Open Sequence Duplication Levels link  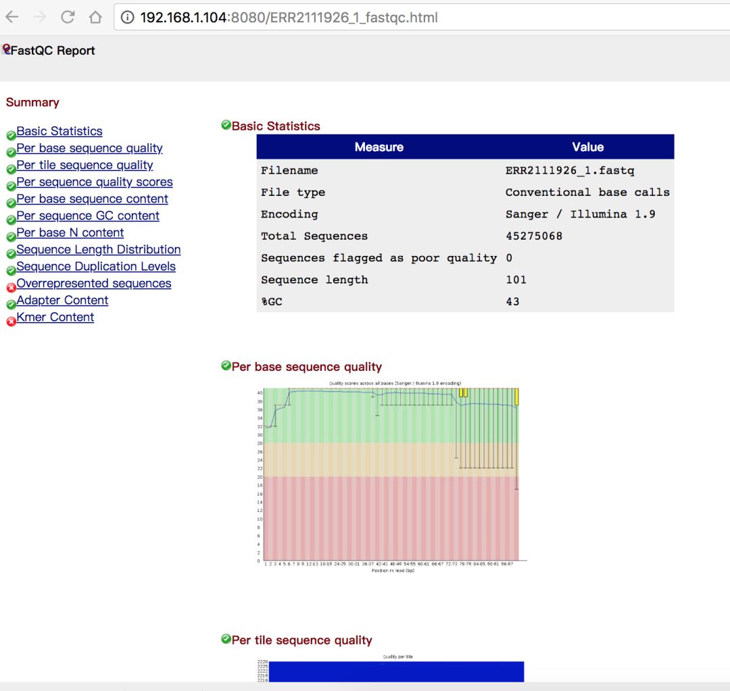click(x=96, y=266)
